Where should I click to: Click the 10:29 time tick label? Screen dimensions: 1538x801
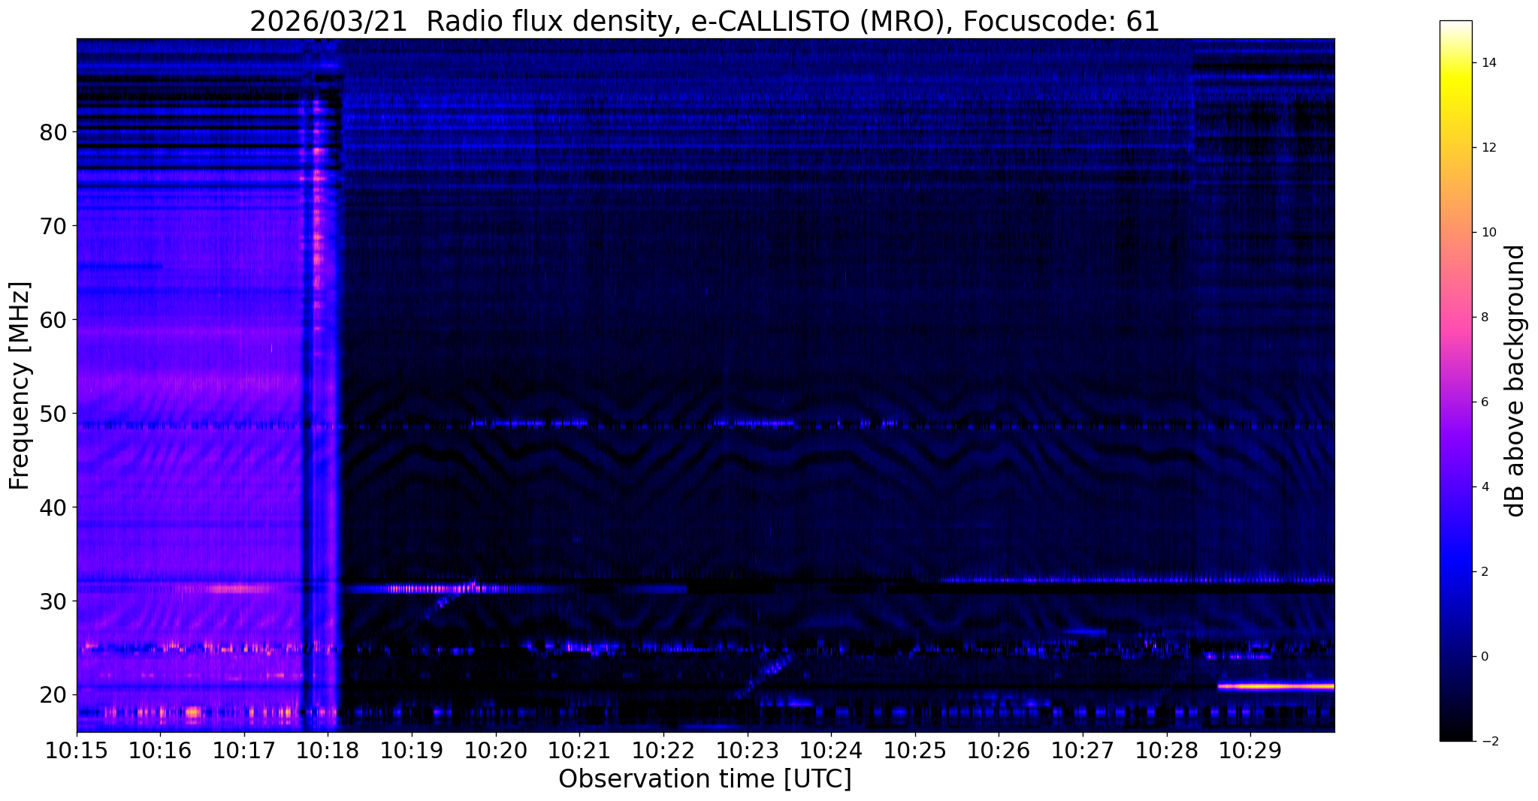[1250, 751]
